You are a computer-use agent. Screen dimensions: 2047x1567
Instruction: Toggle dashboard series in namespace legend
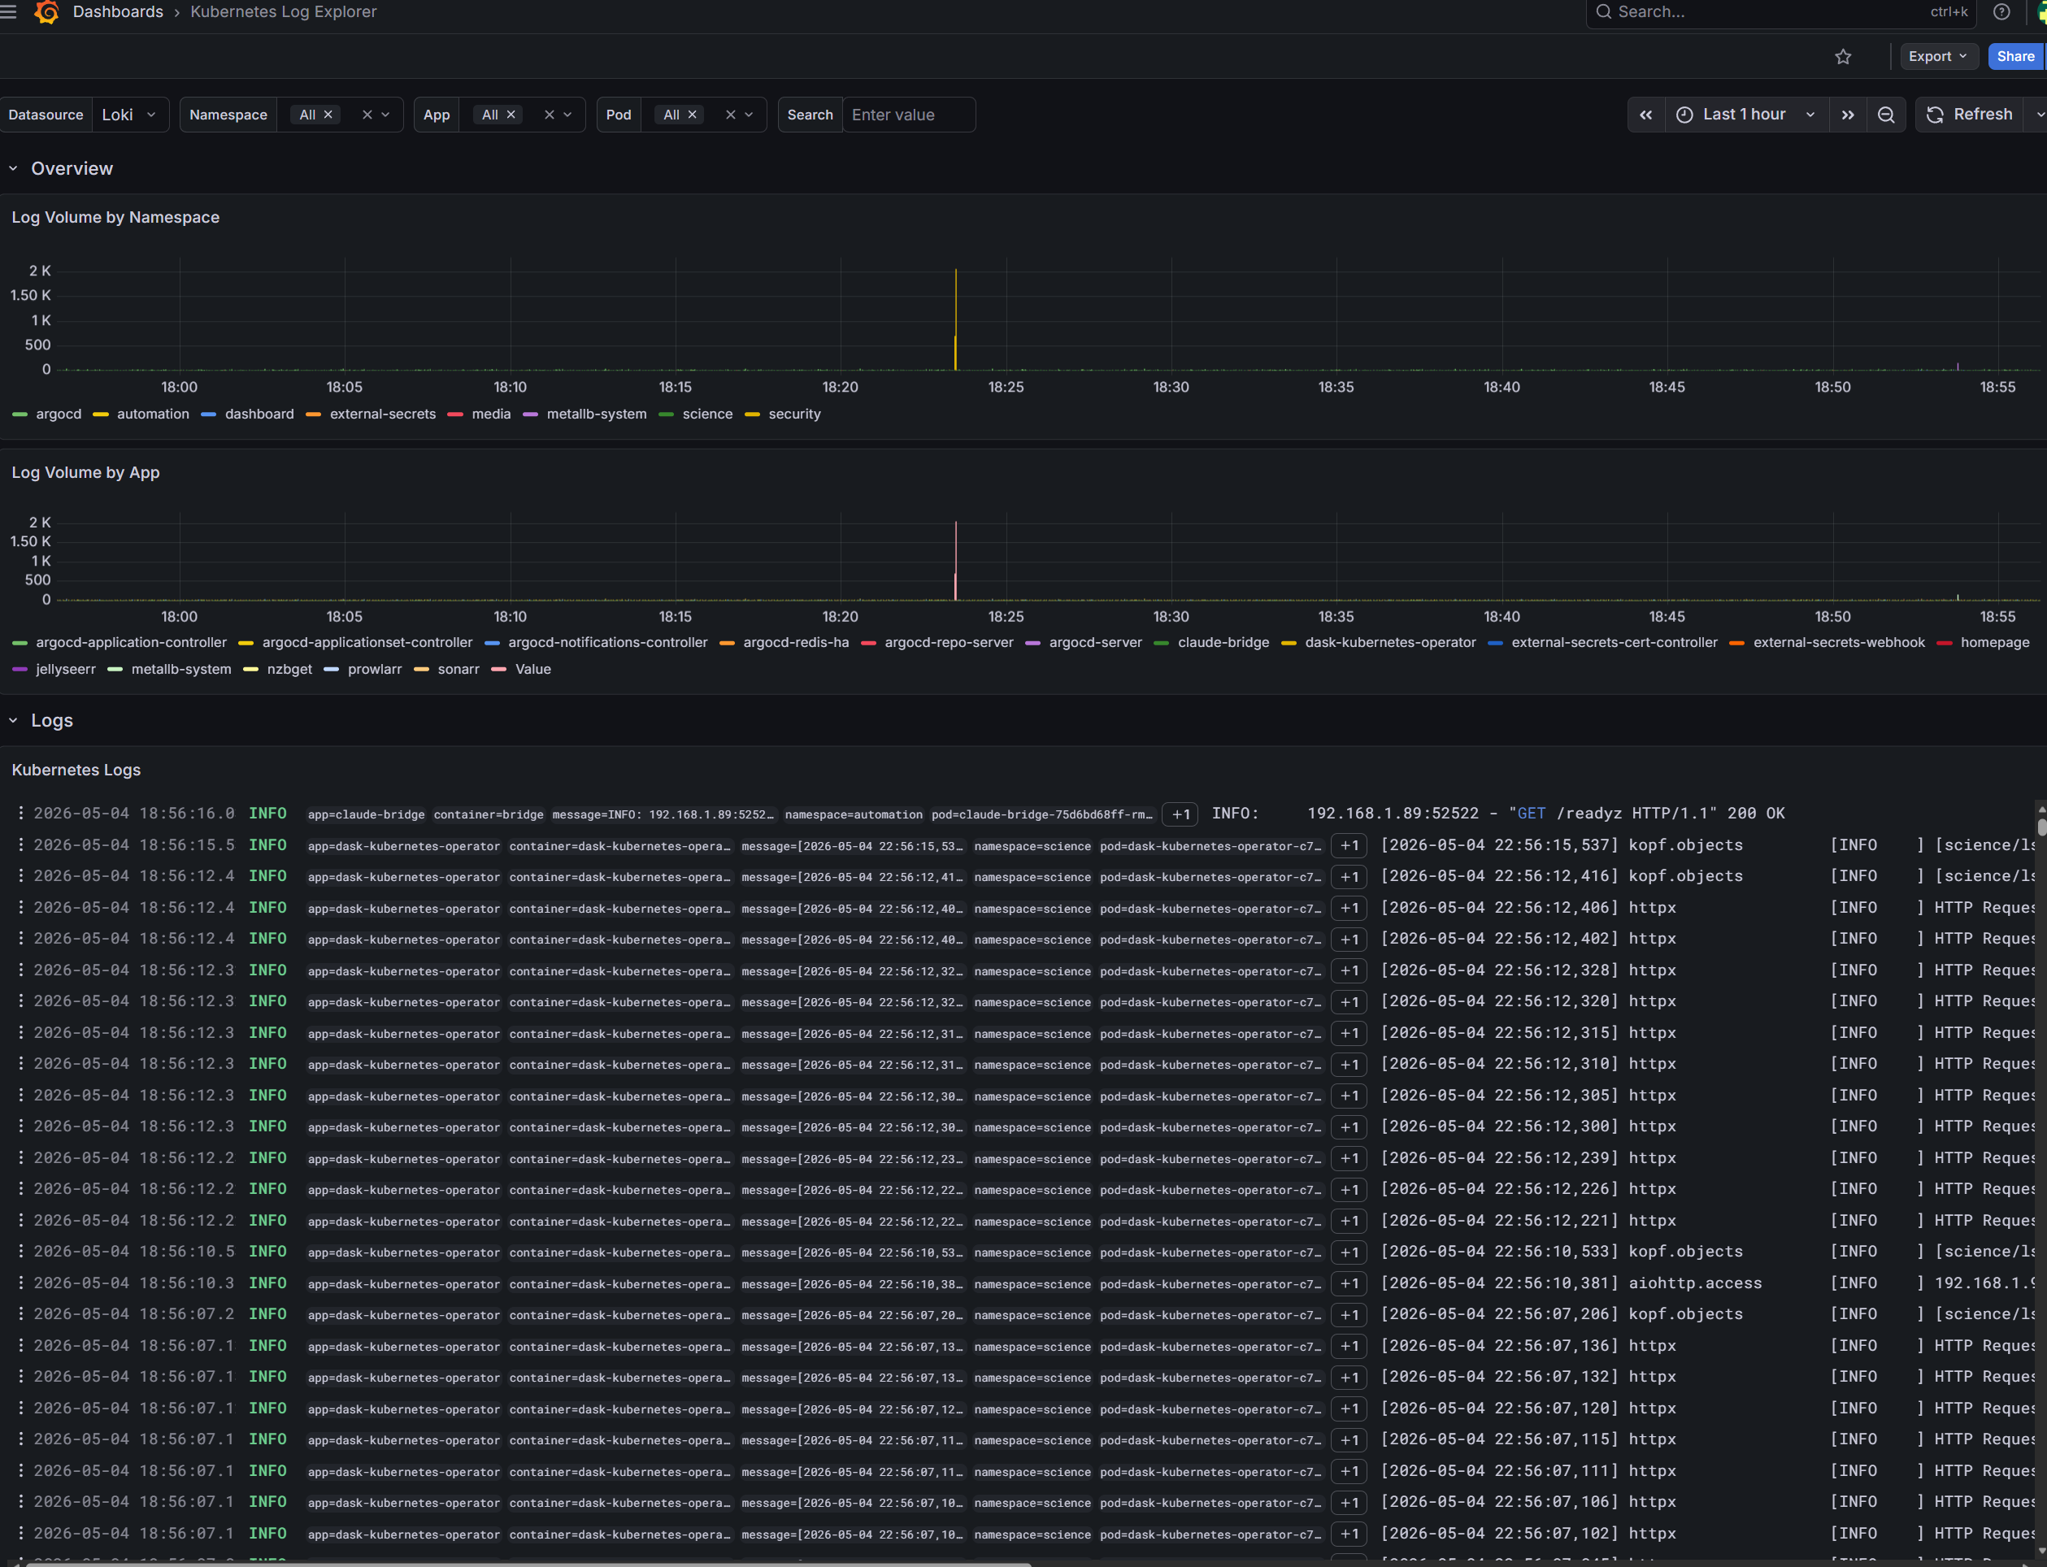(x=259, y=415)
